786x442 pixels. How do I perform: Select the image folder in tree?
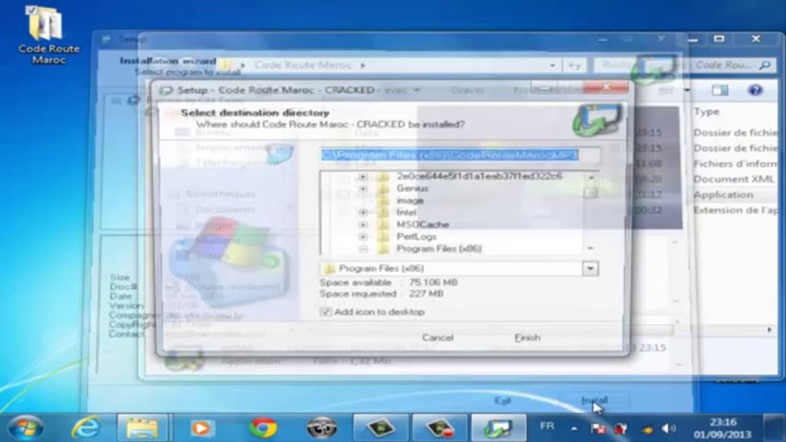(x=410, y=201)
